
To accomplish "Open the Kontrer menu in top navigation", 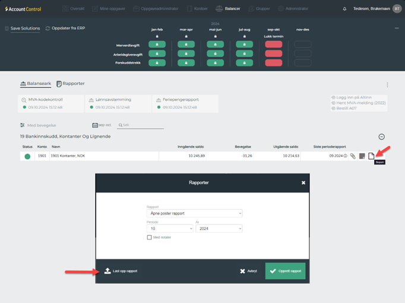I will pos(197,9).
